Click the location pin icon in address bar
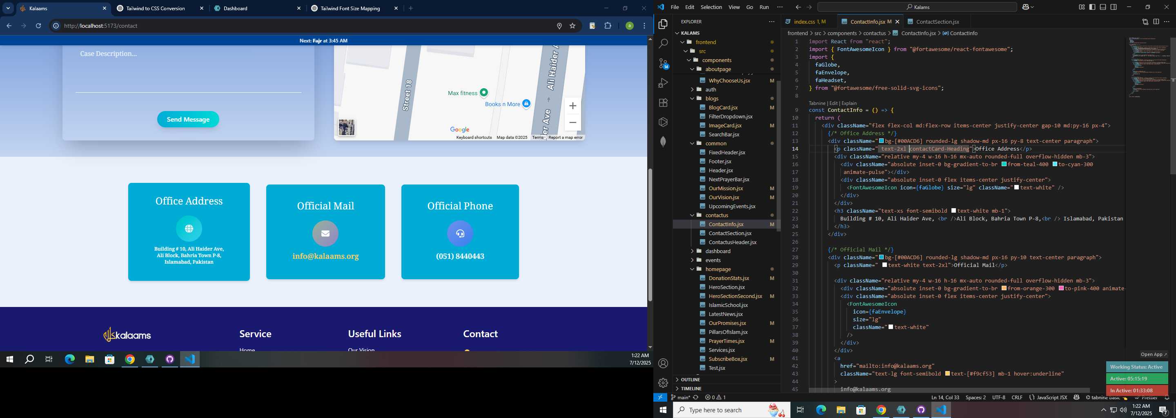Screen dimensions: 1176x418 point(559,26)
